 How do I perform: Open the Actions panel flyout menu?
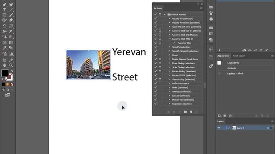202,8
